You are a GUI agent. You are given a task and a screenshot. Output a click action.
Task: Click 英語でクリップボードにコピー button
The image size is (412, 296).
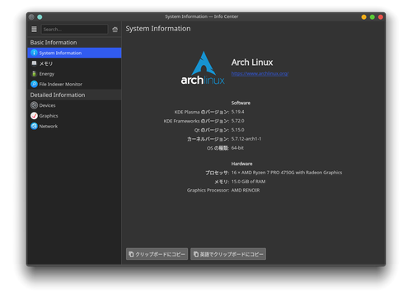pyautogui.click(x=228, y=254)
